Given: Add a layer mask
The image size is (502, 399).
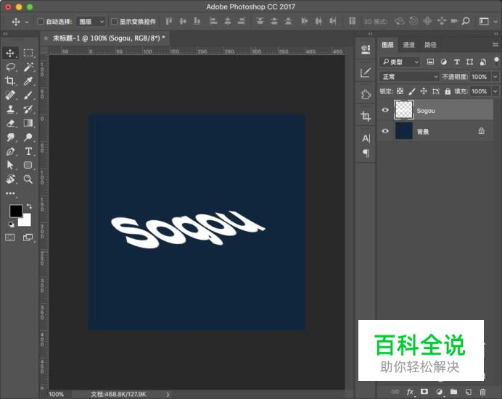Looking at the screenshot, I should [424, 392].
